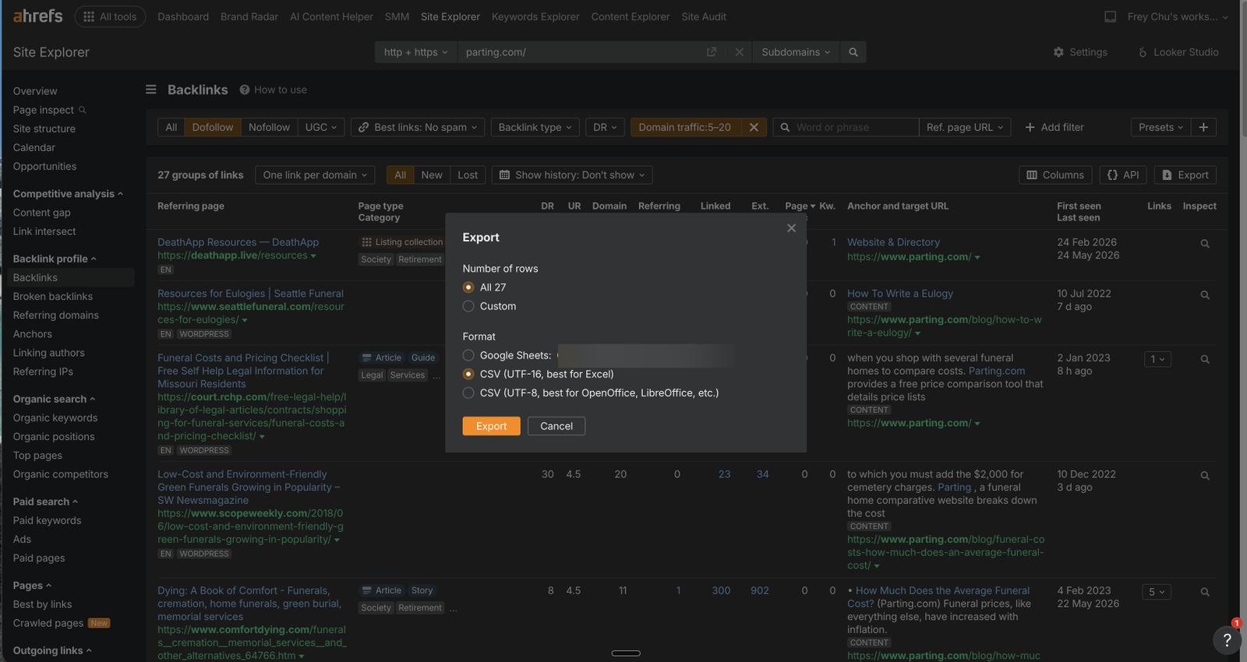The width and height of the screenshot is (1247, 662).
Task: Choose CSV UTF-8 for OpenOffice format
Action: [x=468, y=393]
